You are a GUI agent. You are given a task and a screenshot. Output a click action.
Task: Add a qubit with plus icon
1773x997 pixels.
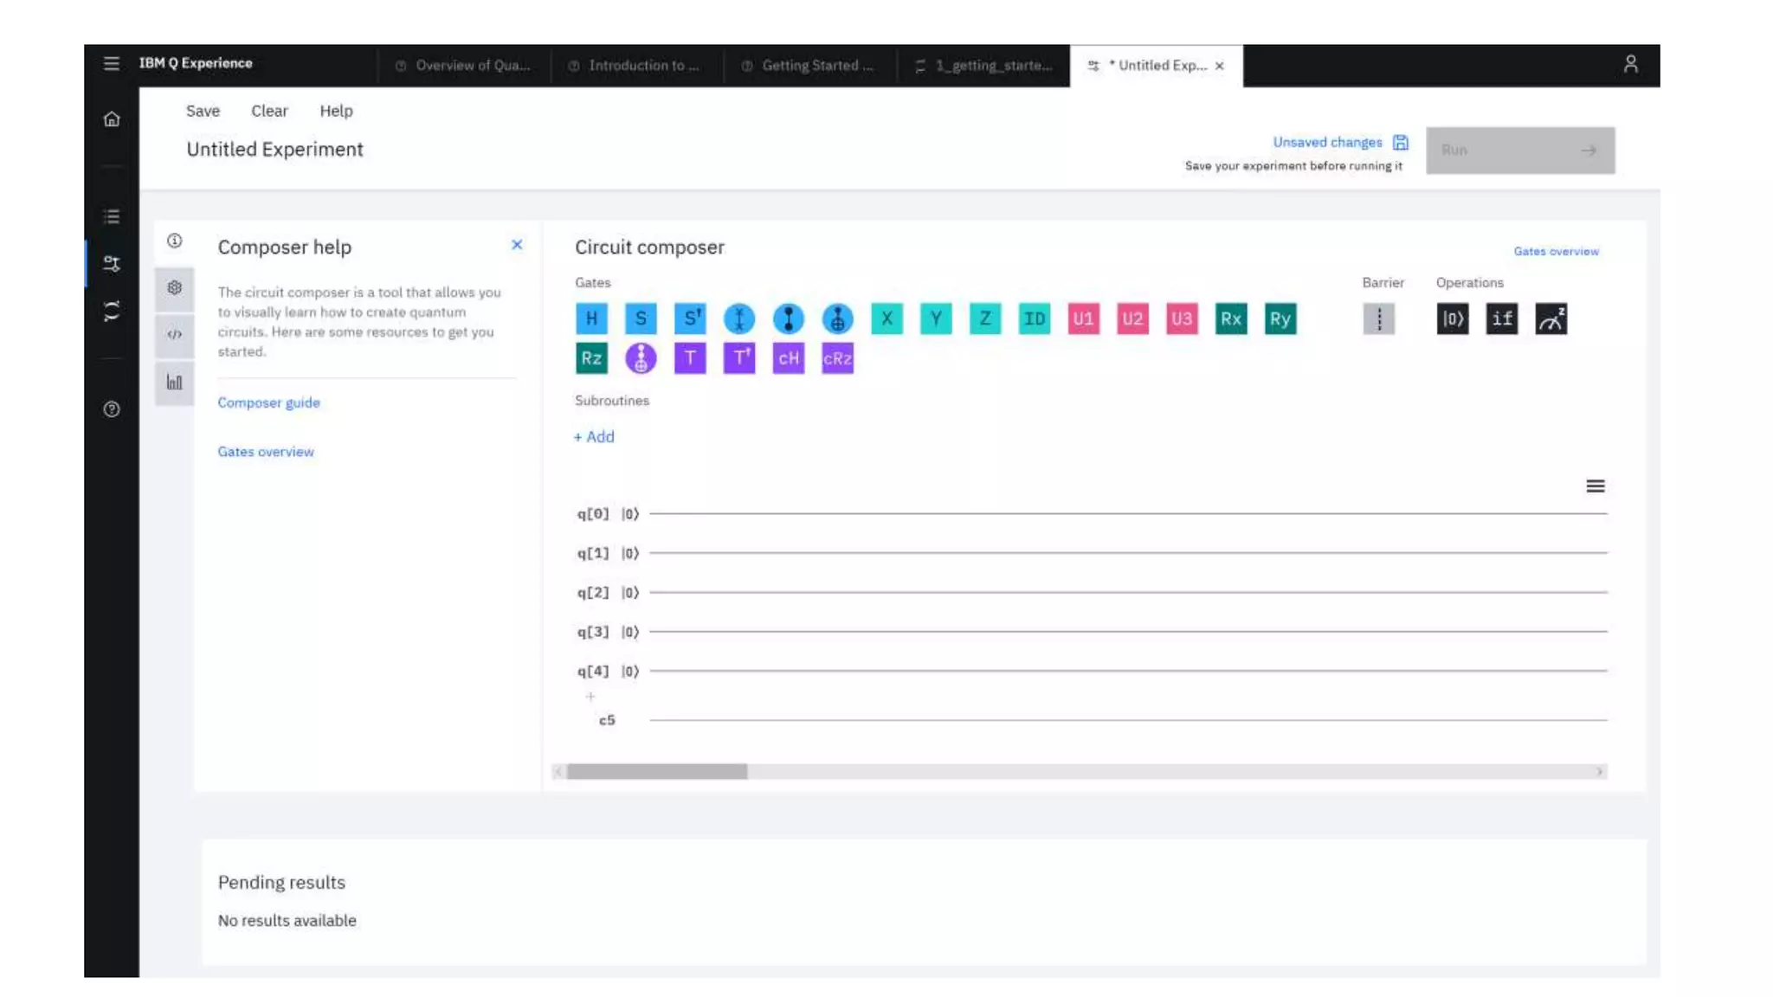590,697
